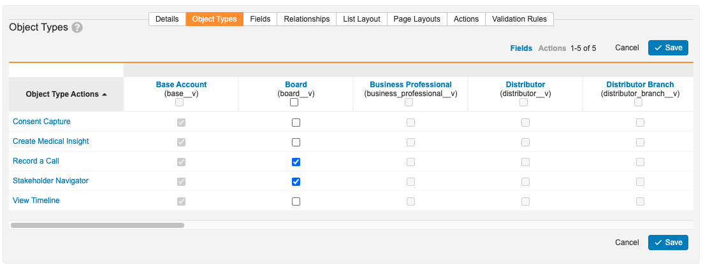Go to the Relationships tab
The height and width of the screenshot is (268, 703).
click(307, 19)
